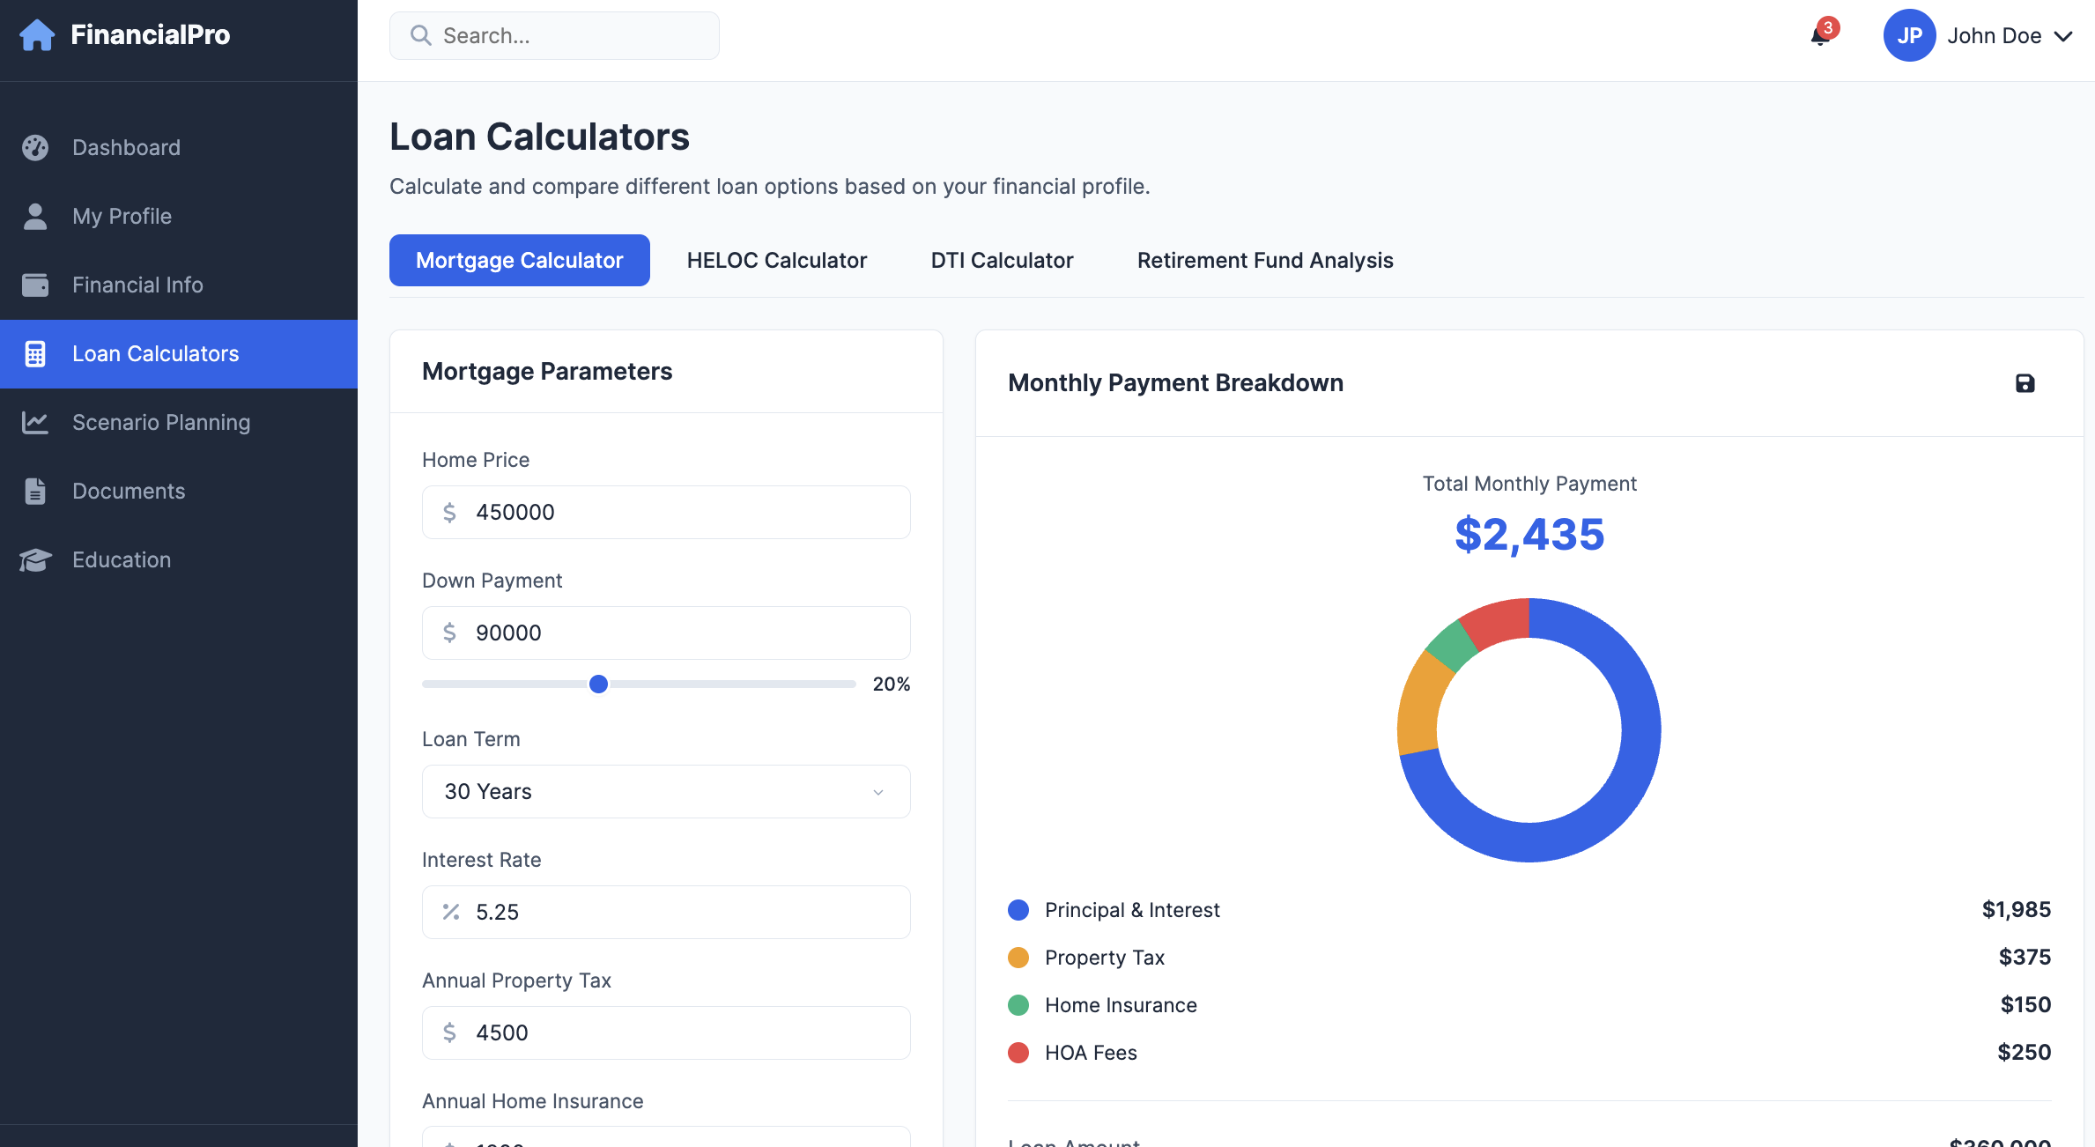
Task: Click the Mortgage Calculator button
Action: coord(519,260)
